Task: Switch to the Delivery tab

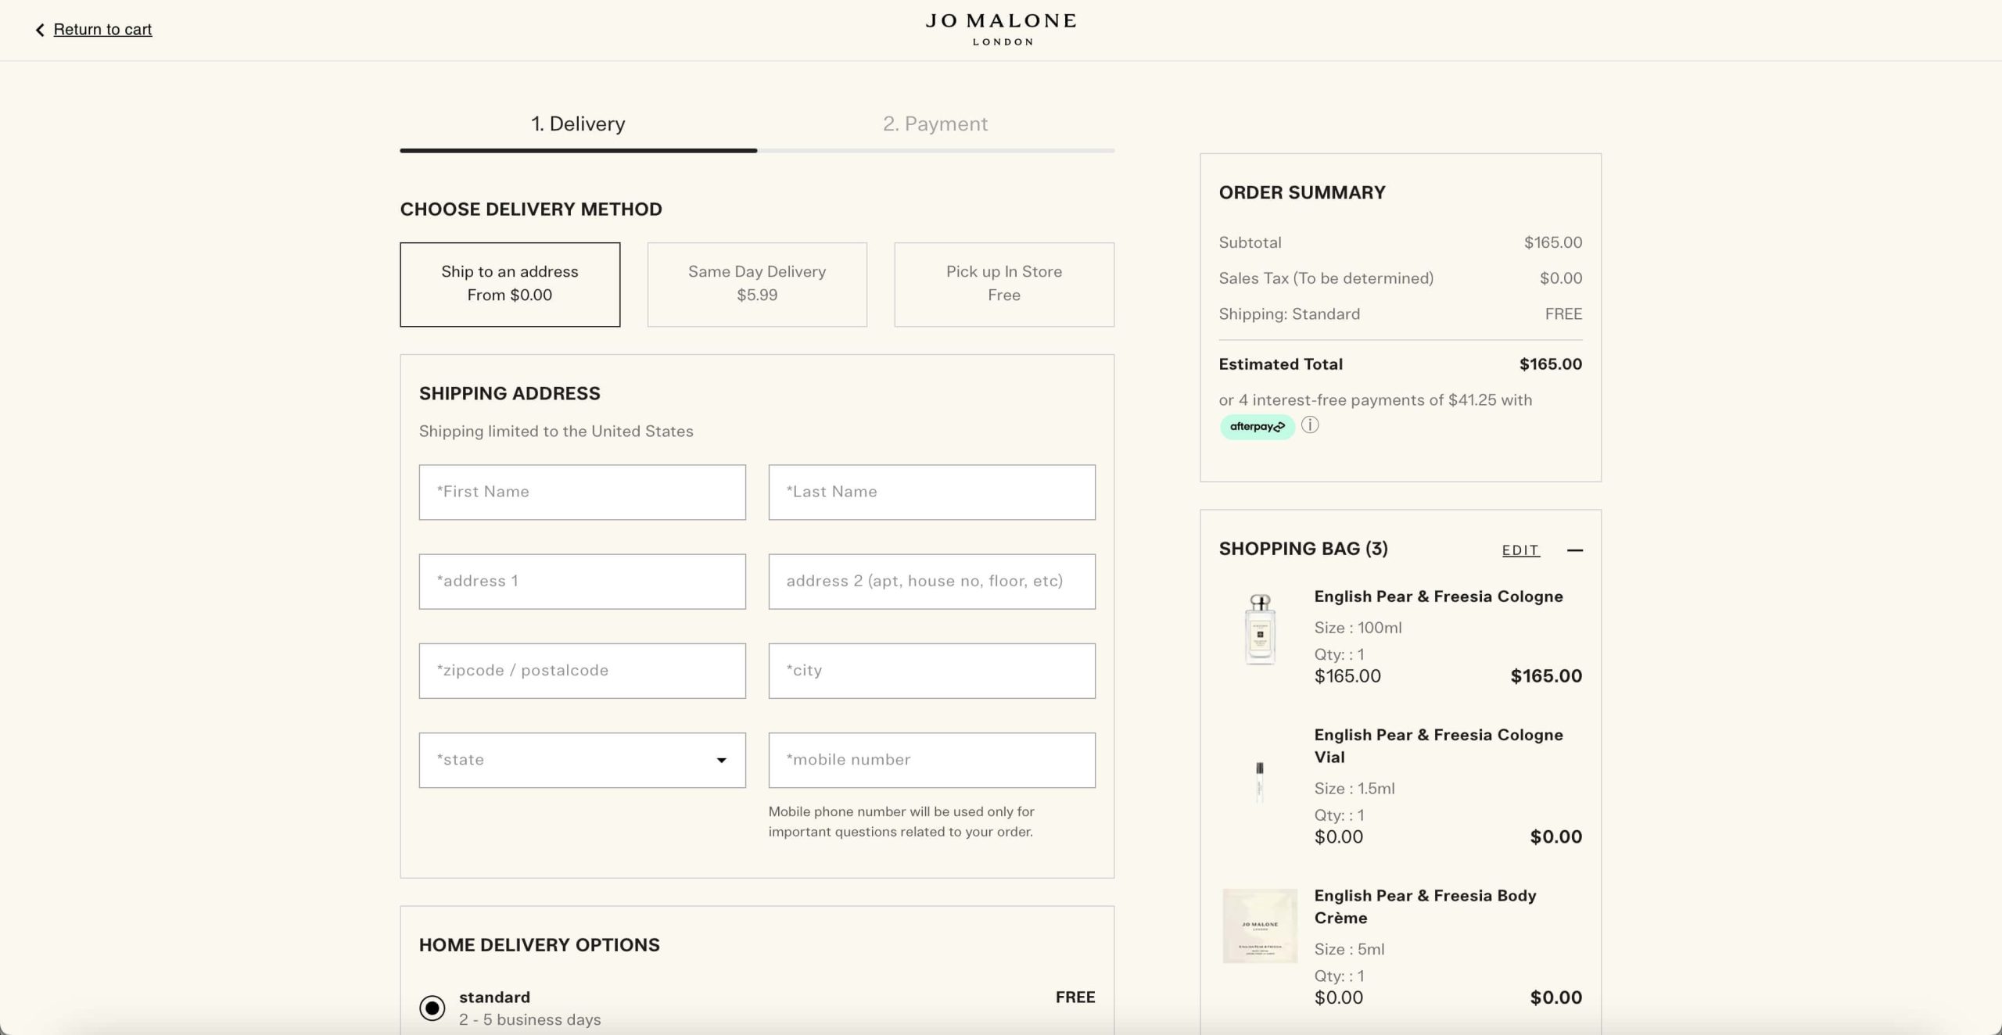Action: 578,123
